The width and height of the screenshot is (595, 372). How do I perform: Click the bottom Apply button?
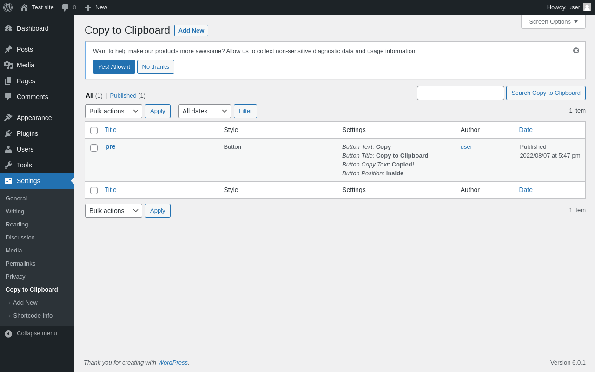tap(158, 211)
